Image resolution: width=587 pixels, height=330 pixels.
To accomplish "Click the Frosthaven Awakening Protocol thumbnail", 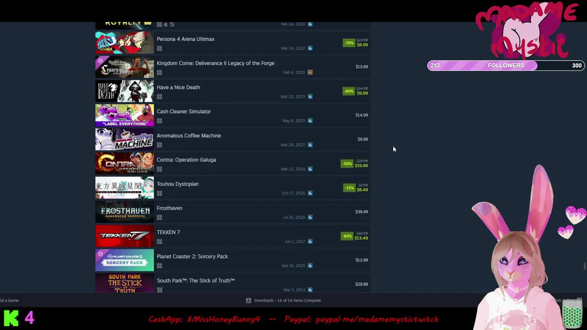I will click(125, 212).
